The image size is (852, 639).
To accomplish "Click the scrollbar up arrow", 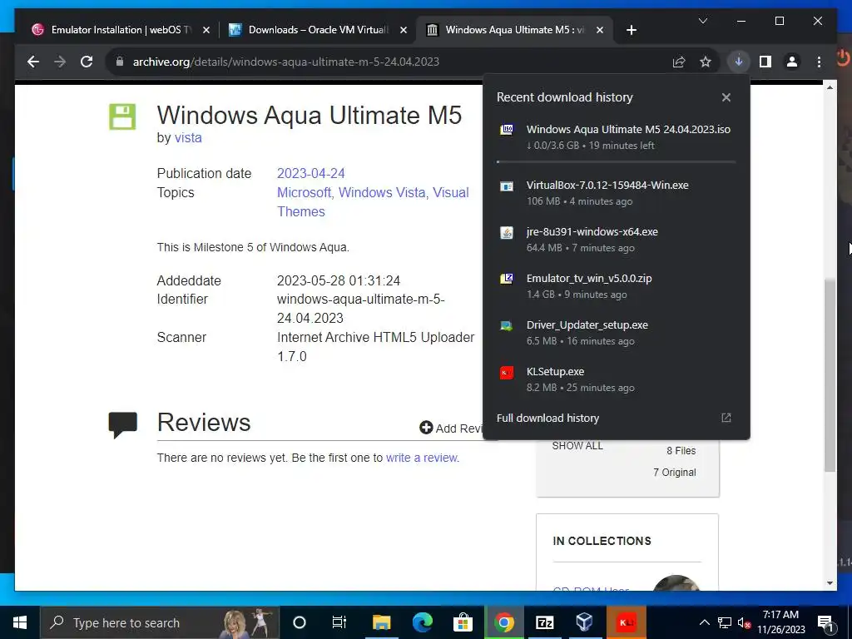I will point(830,87).
